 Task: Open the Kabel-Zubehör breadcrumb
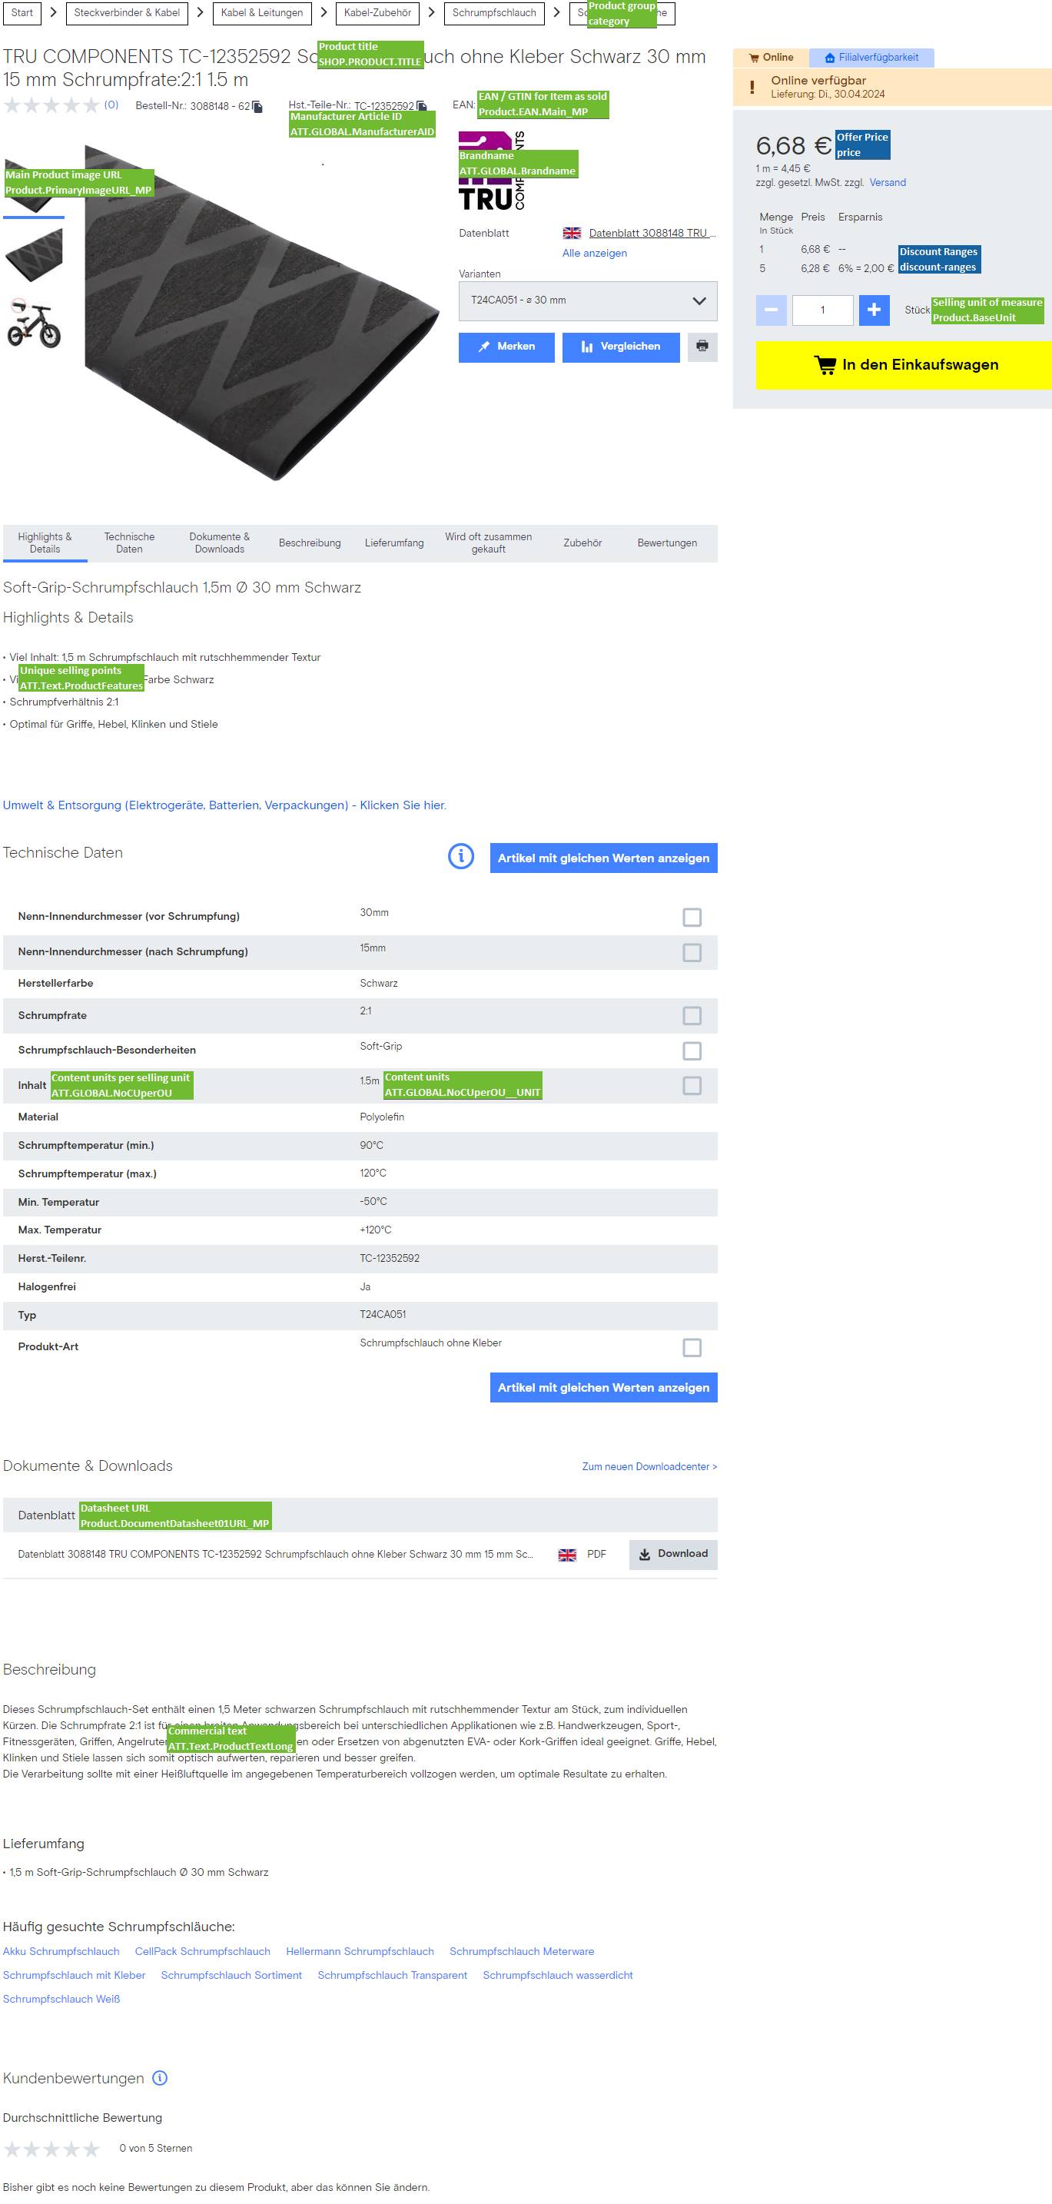click(377, 13)
